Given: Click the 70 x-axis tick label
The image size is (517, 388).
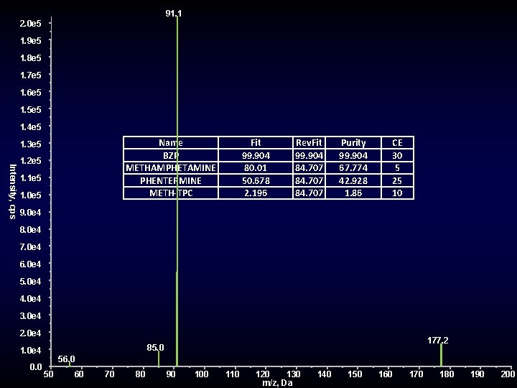Looking at the screenshot, I should point(109,374).
